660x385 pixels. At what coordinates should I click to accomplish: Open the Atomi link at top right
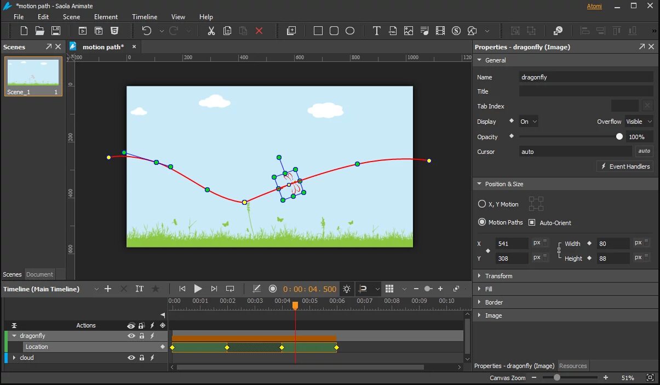tap(594, 6)
